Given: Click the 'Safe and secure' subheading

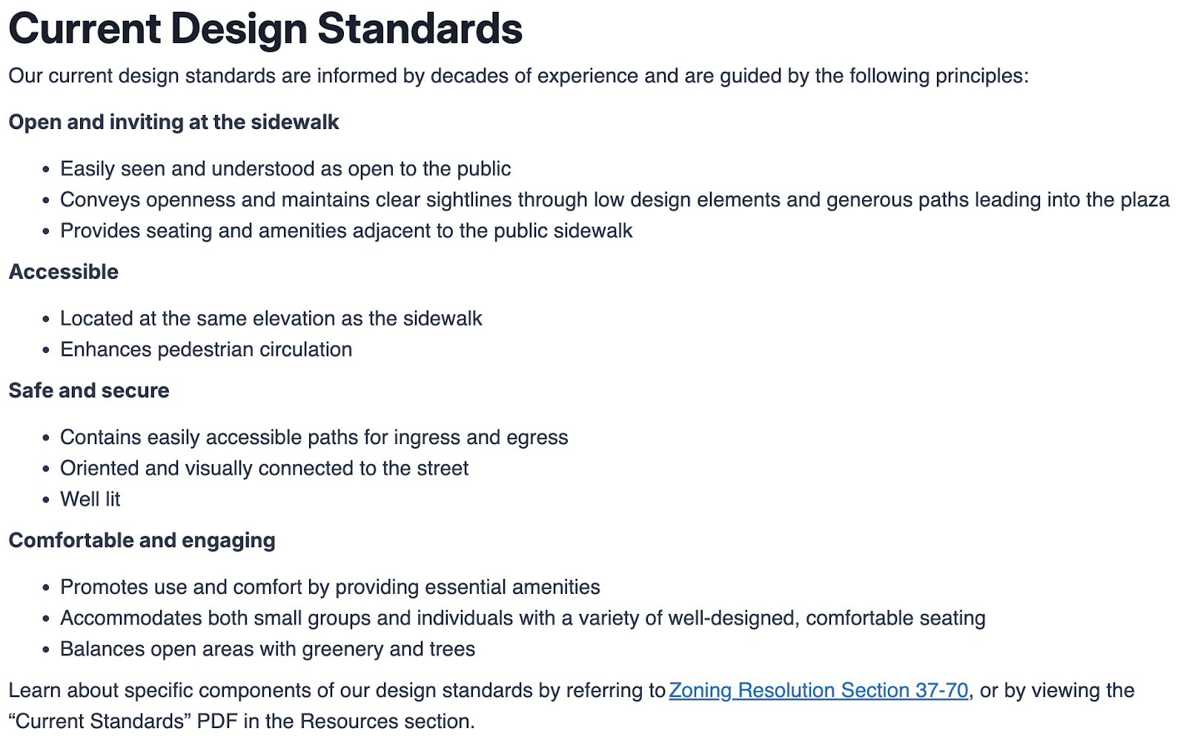Looking at the screenshot, I should (x=89, y=391).
